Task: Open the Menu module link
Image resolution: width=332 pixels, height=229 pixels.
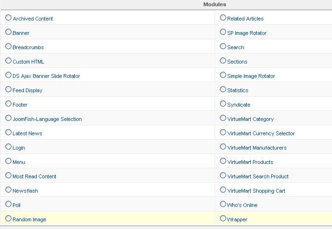Action: 19,162
